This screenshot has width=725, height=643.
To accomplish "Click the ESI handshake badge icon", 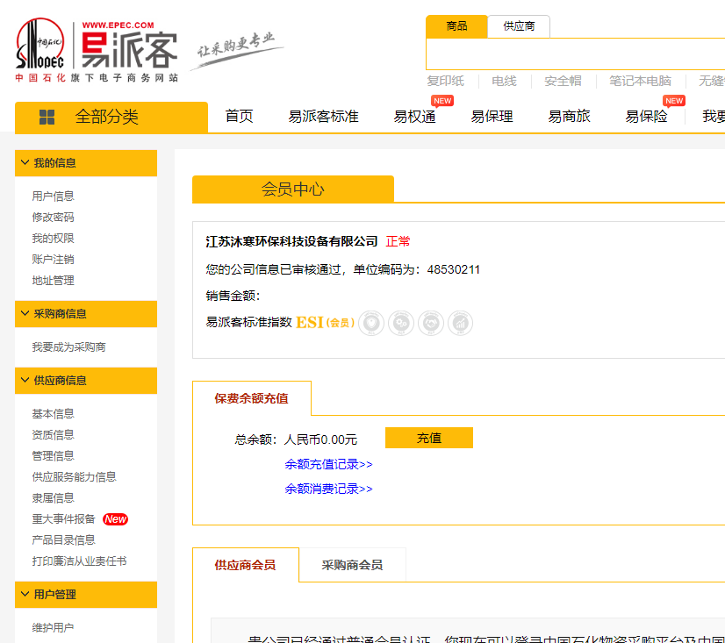I will (x=430, y=323).
